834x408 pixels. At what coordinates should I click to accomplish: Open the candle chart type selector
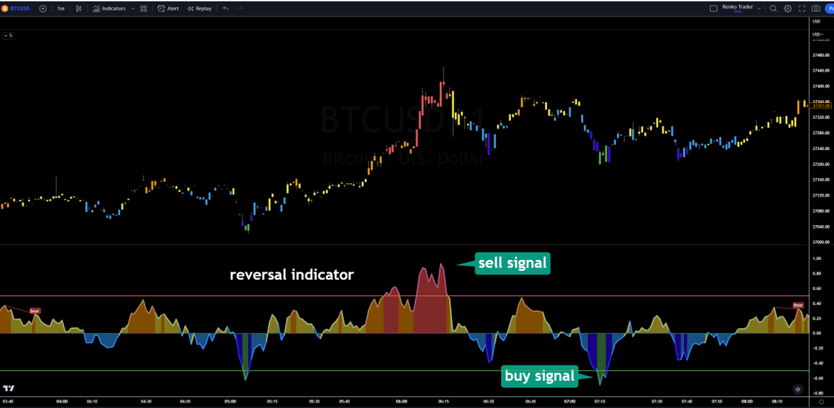point(78,8)
